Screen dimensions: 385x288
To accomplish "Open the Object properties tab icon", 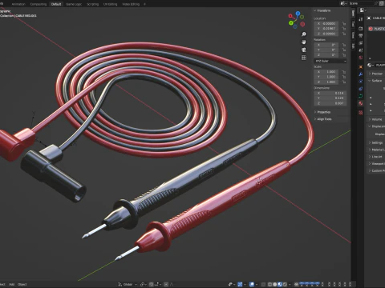I will (x=361, y=67).
